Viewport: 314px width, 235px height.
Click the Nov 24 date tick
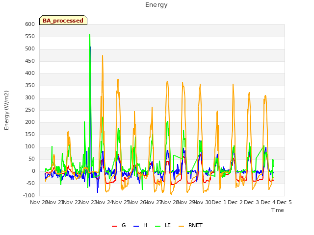pyautogui.click(x=105, y=202)
